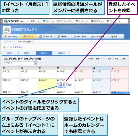Screen dimensions: 138x136
Task: Open the 2/7 date link
Action: click(4, 71)
